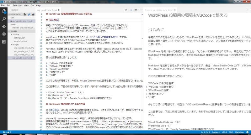Click the '## はじめに' heading on editor line 3
The image size is (251, 135).
pos(52,20)
